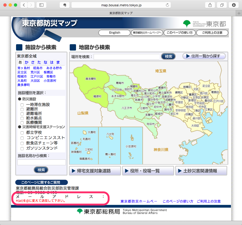Select the は kana tab
242x225 pixels.
tap(52, 62)
